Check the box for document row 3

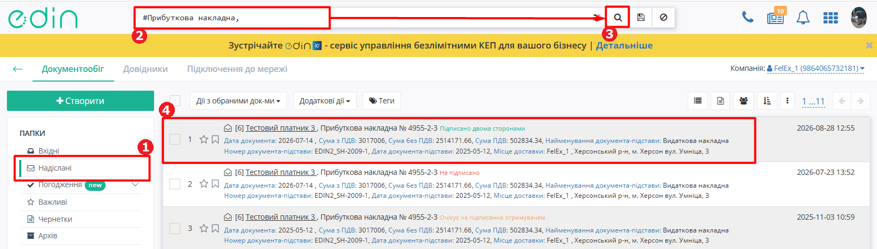175,228
